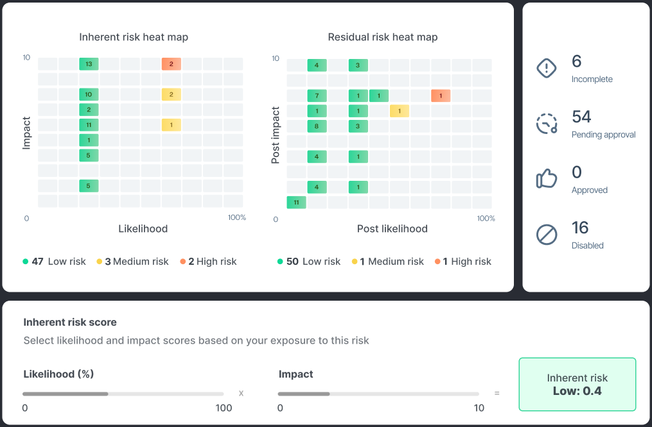This screenshot has width=652, height=427.
Task: Select the inherent heat map cell showing 11
Action: [x=89, y=125]
